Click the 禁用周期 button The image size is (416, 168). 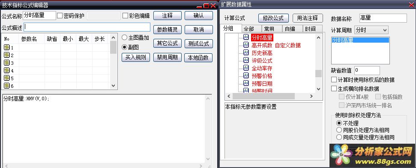167,57
